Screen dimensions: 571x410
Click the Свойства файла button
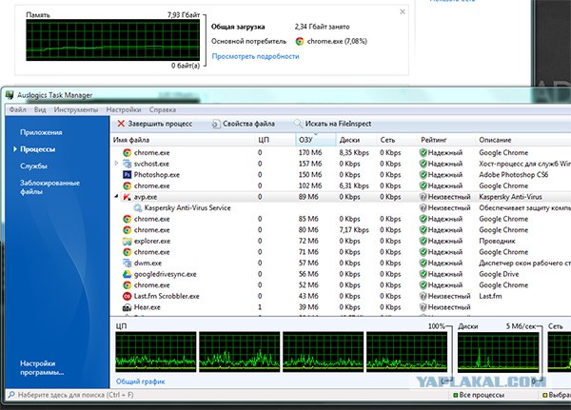244,124
